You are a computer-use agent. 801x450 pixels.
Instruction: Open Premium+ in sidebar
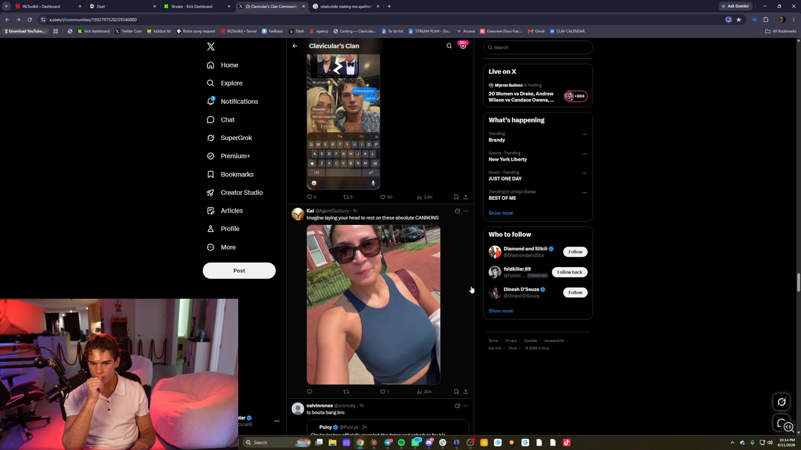click(228, 156)
